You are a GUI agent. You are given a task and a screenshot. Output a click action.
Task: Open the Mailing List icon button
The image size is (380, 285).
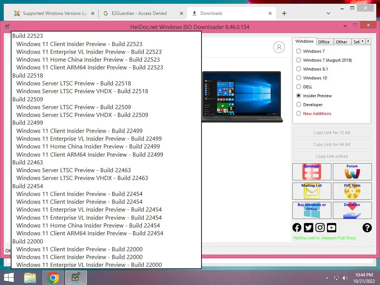pos(312,191)
